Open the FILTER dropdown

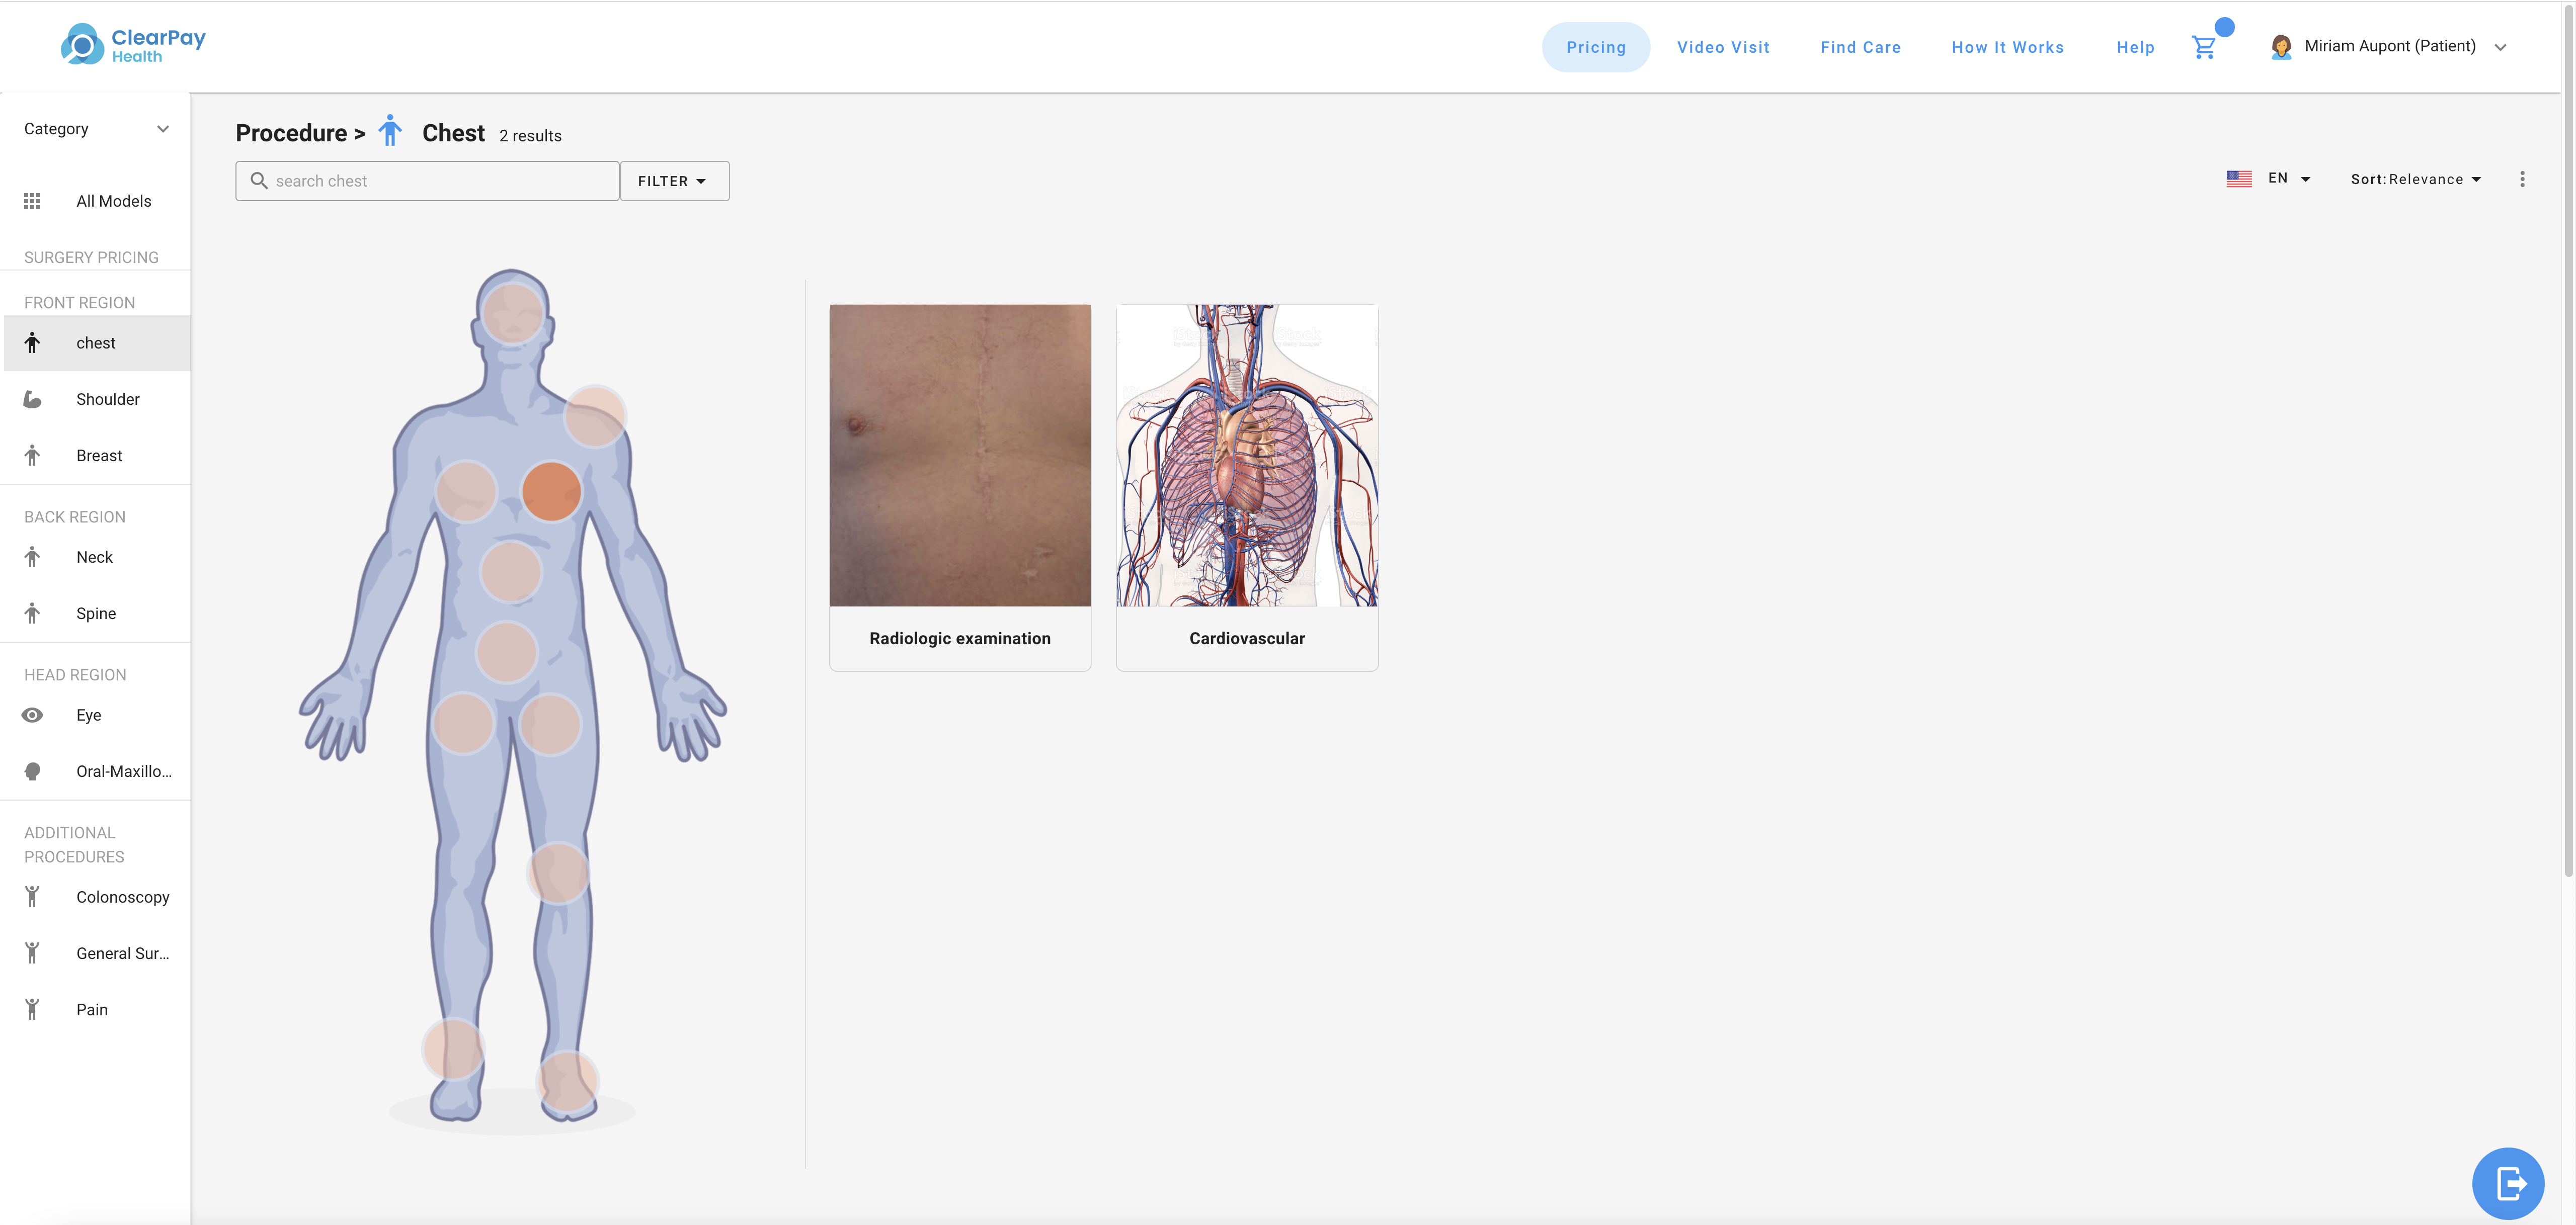(673, 181)
